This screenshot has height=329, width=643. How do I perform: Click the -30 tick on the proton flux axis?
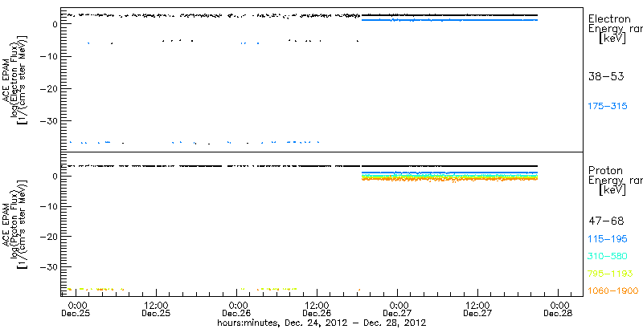47,266
